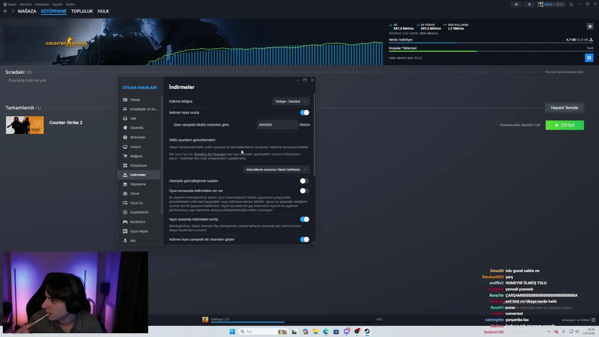Open Discord from the taskbar
This screenshot has width=599, height=337.
pos(346,331)
